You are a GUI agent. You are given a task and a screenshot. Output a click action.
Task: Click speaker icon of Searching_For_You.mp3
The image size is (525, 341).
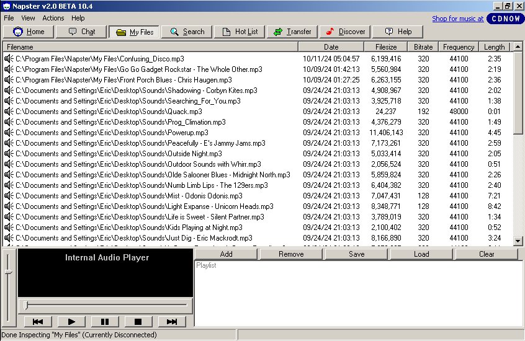(x=9, y=101)
